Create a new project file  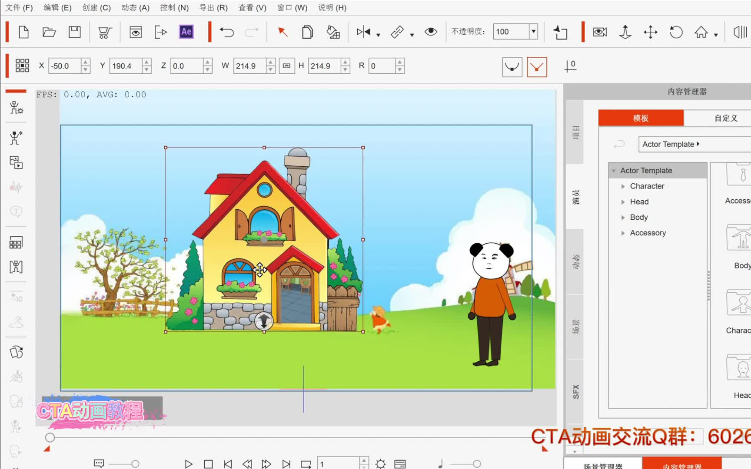click(23, 32)
